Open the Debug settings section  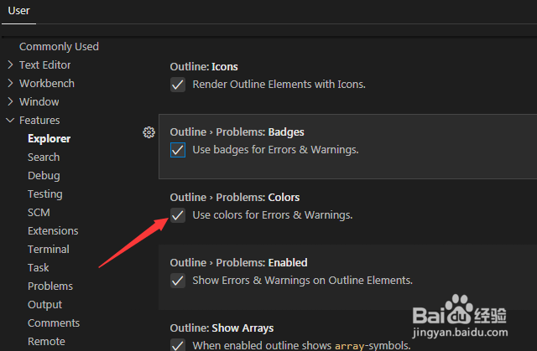pyautogui.click(x=44, y=176)
